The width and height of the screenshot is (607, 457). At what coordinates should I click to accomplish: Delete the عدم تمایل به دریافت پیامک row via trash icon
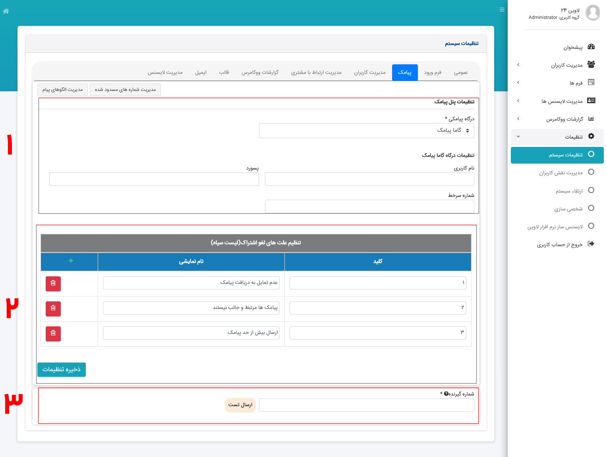[x=53, y=284]
